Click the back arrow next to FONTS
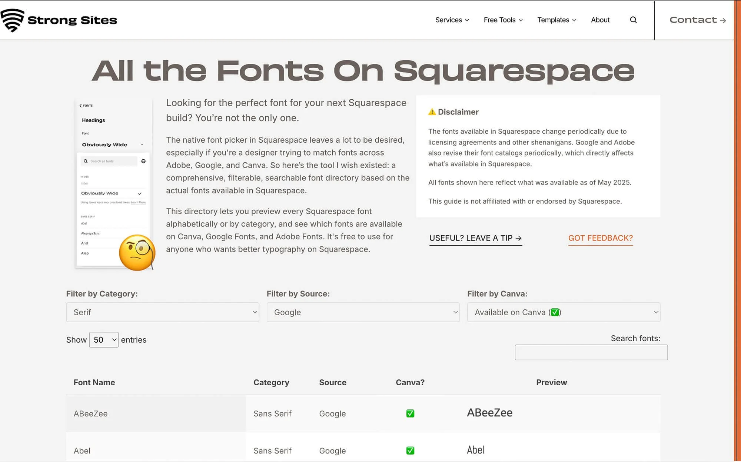741x462 pixels. (x=80, y=106)
